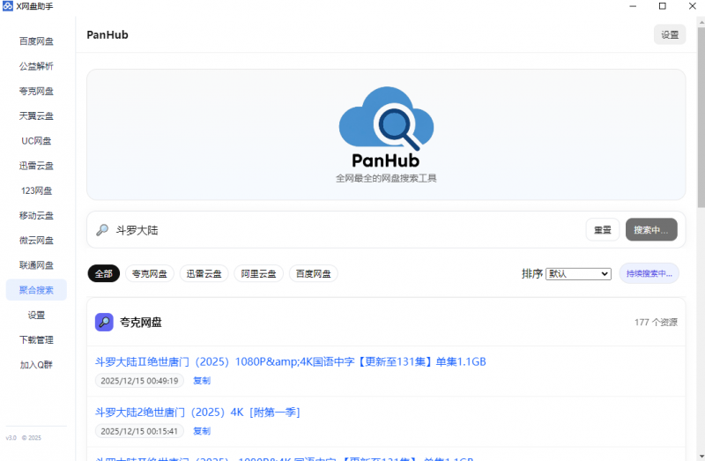Image resolution: width=705 pixels, height=461 pixels.
Task: Click the 全网最全的网盘搜索工具 tagline
Action: (386, 178)
